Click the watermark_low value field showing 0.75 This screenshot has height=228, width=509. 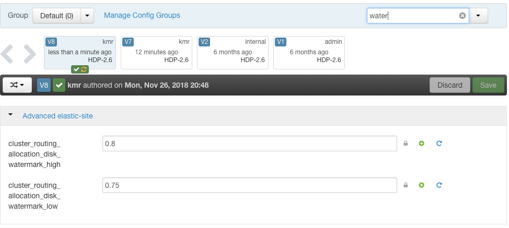(x=250, y=185)
